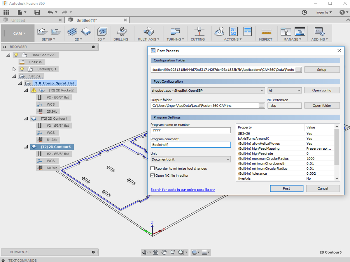
Task: Open the viewport display settings icon
Action: point(194,252)
